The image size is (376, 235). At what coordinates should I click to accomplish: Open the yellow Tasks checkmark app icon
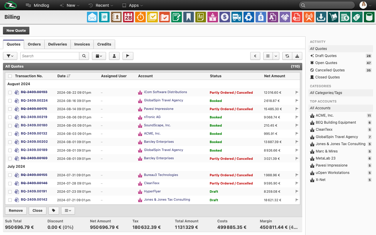coord(152,17)
